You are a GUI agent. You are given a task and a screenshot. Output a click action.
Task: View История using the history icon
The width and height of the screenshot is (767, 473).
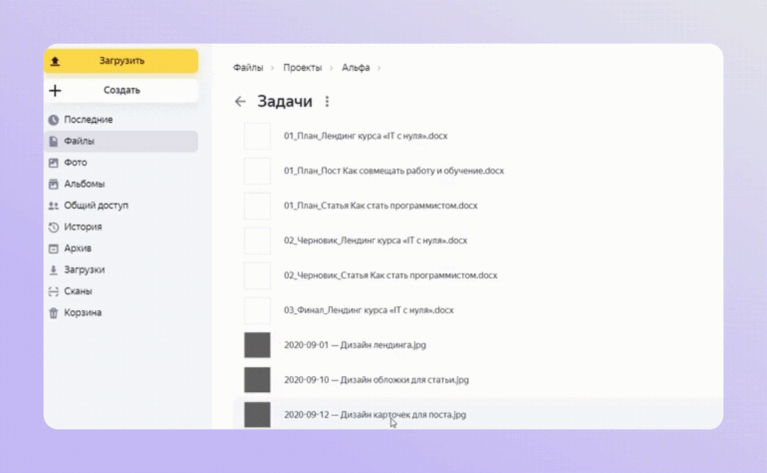54,227
